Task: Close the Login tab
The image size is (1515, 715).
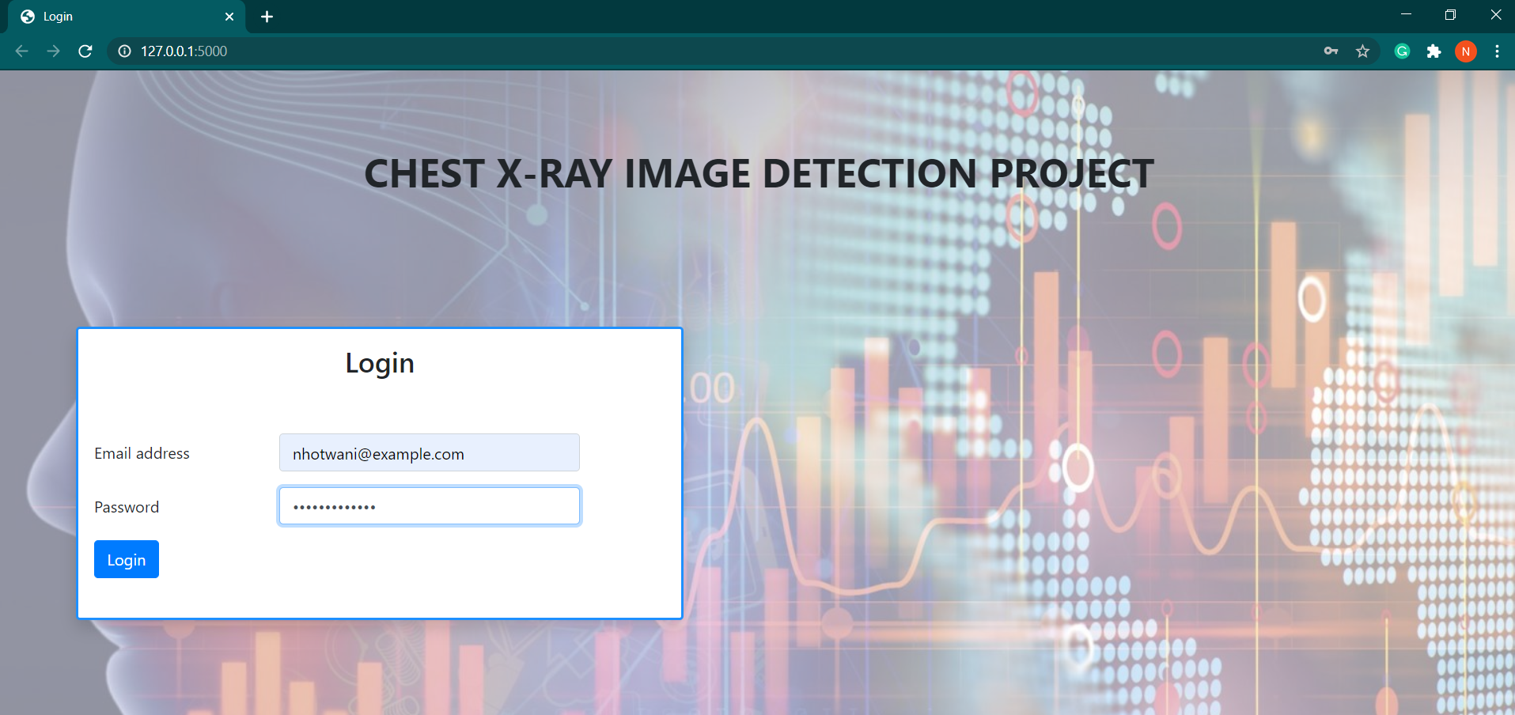Action: click(x=229, y=16)
